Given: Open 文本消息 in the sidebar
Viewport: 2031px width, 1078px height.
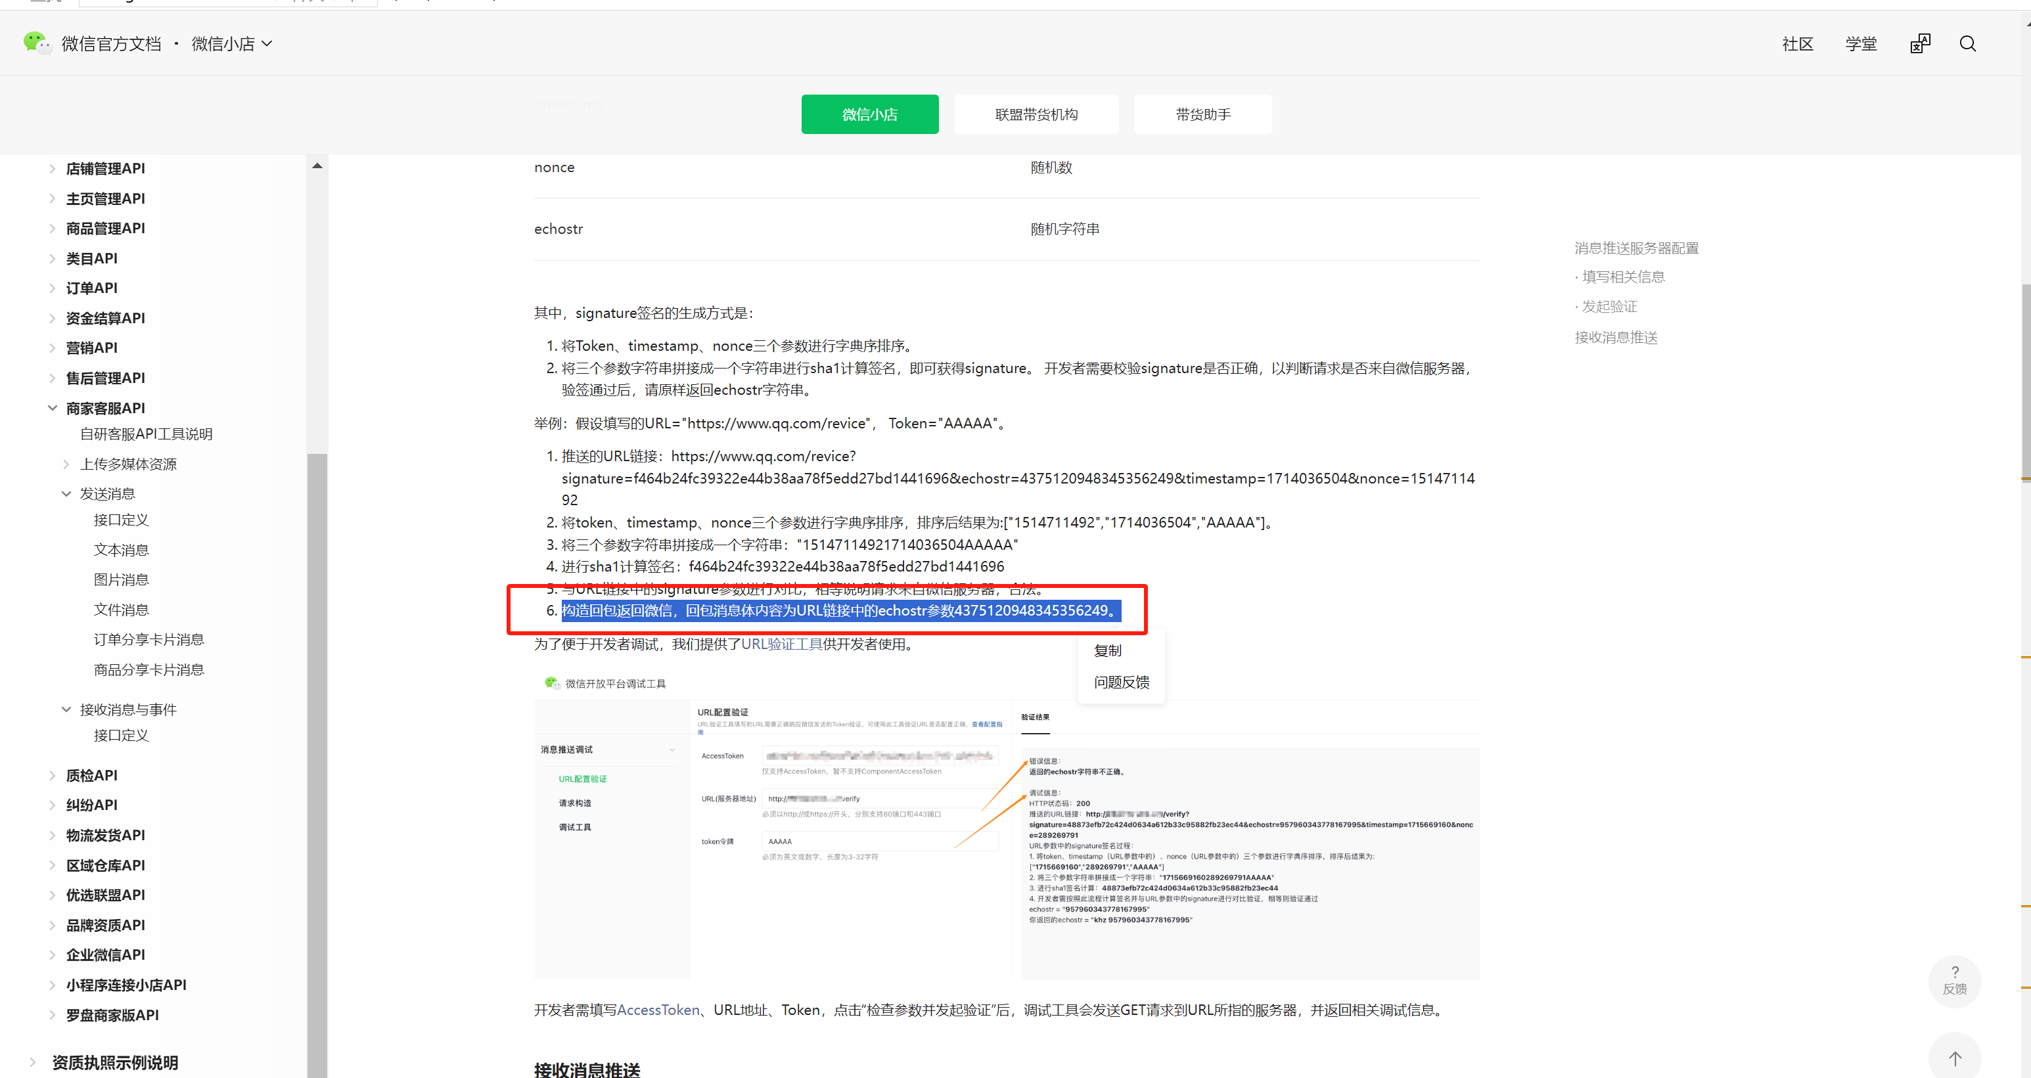Looking at the screenshot, I should click(x=122, y=550).
